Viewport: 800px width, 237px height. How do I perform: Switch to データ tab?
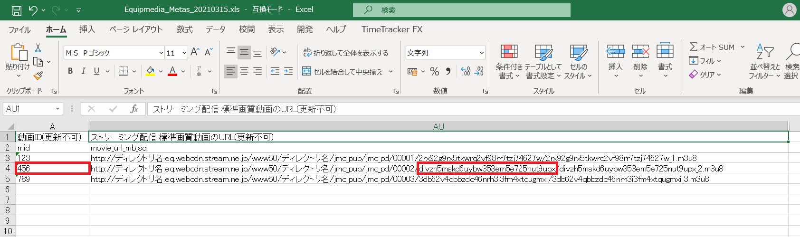[x=216, y=29]
